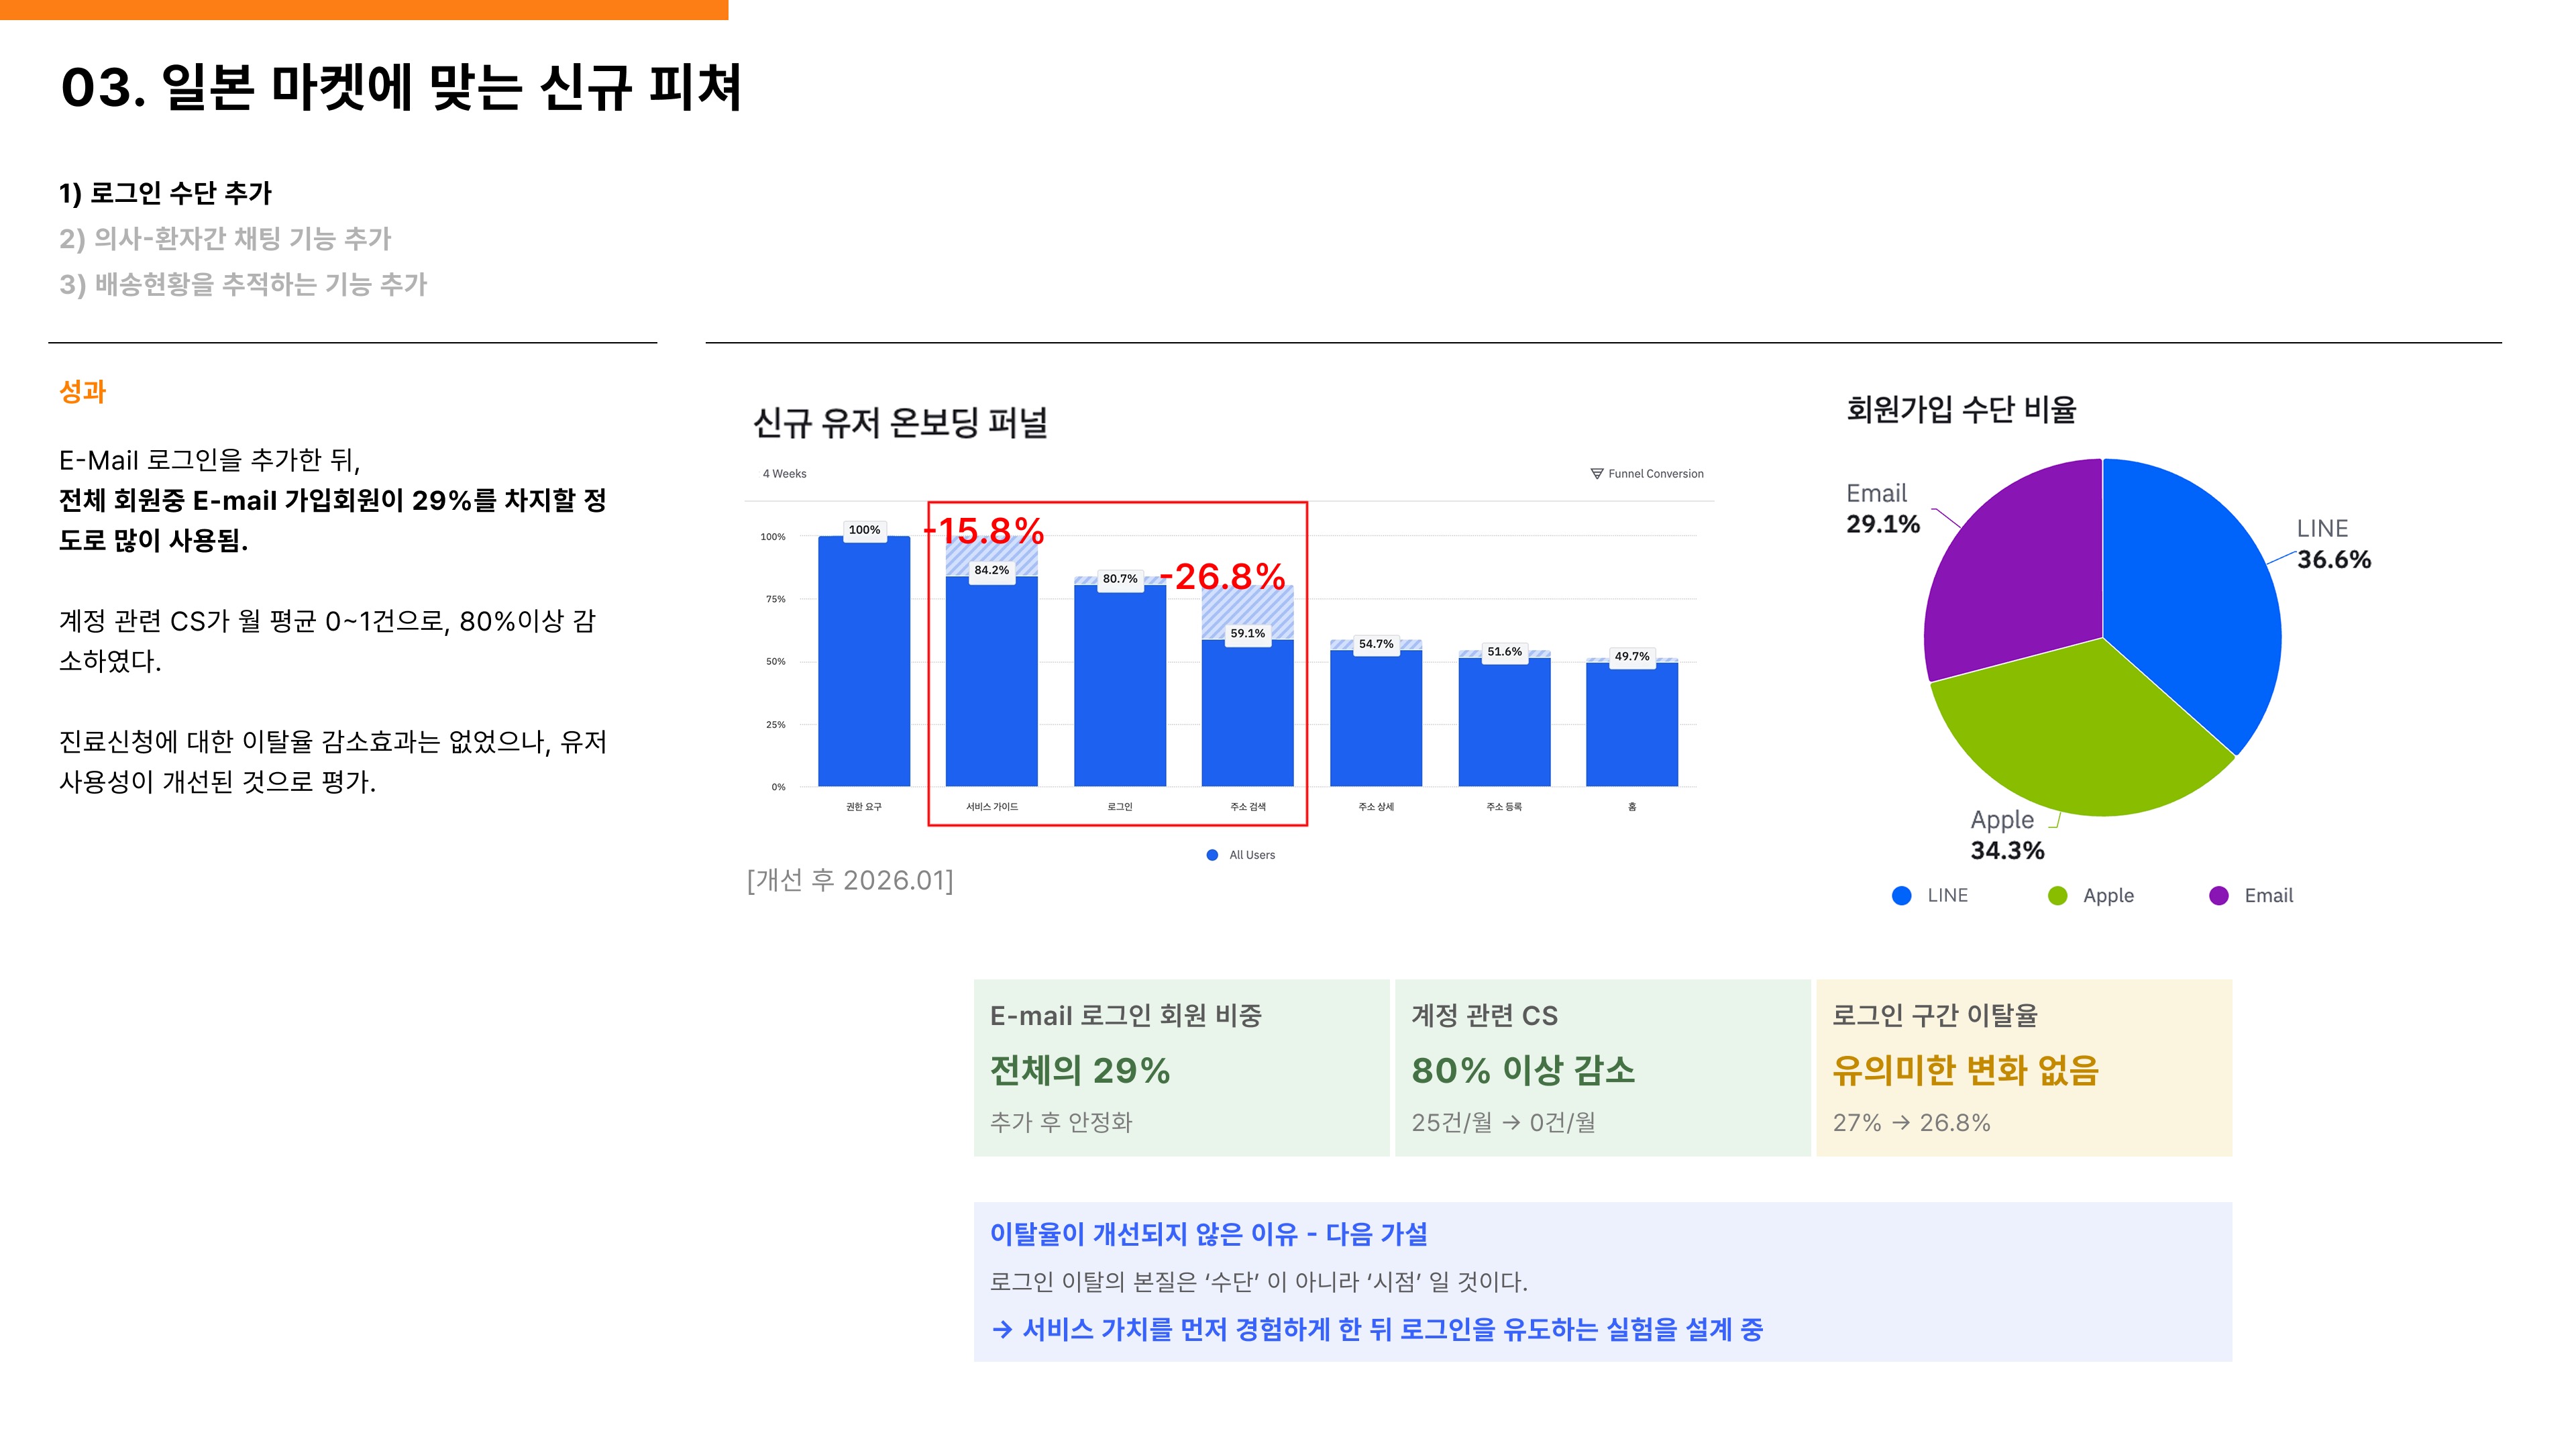Click '80% 이상 감소' text

pos(1523,1071)
